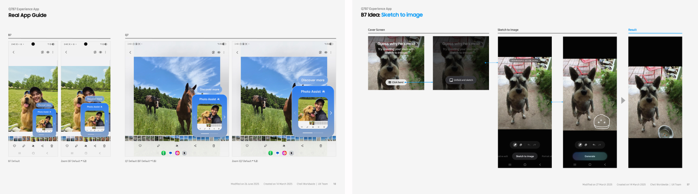This screenshot has width=698, height=194.
Task: Click the Result section heading
Action: [632, 30]
